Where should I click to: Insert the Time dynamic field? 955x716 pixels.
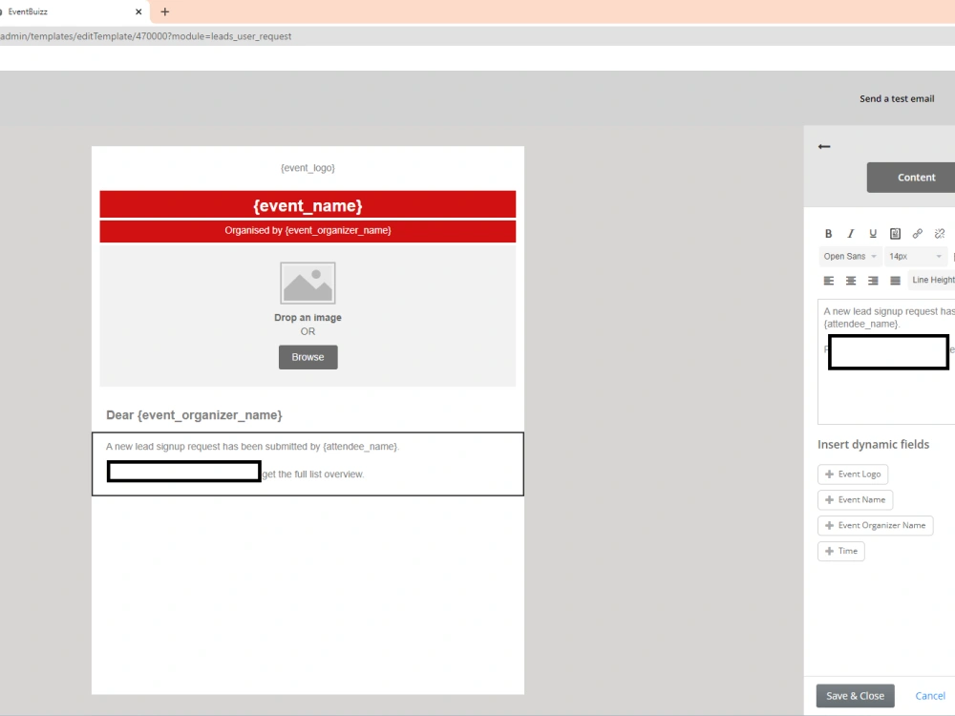[841, 551]
